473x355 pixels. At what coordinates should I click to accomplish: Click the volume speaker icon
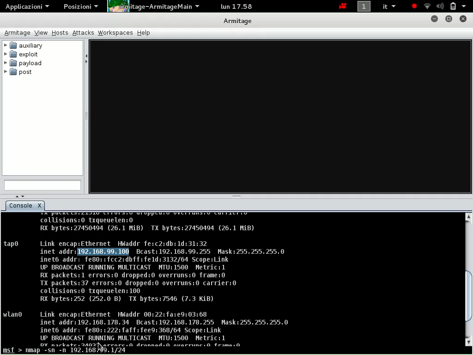coord(440,6)
